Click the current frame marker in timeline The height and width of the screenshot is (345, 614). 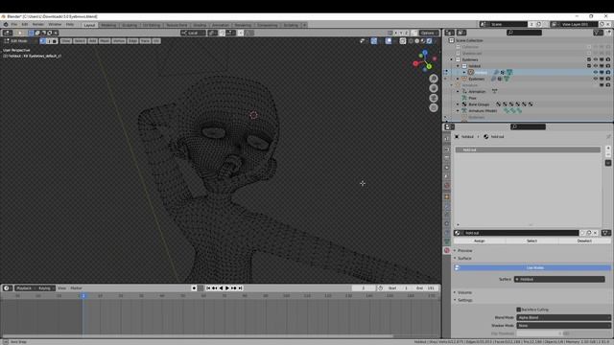tap(83, 296)
